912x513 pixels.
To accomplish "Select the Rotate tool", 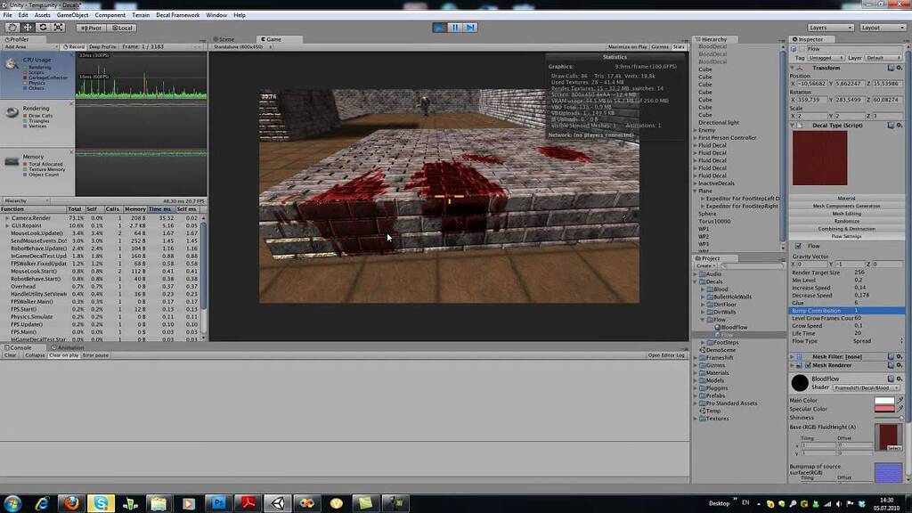I will pyautogui.click(x=43, y=28).
